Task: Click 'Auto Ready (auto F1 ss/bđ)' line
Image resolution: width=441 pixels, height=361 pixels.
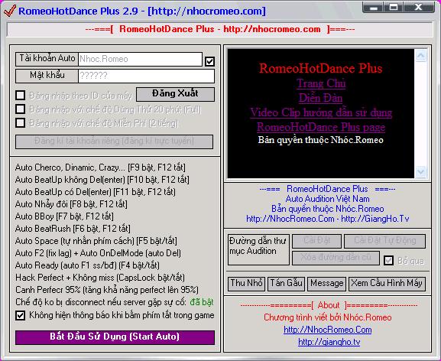Action: coord(87,265)
